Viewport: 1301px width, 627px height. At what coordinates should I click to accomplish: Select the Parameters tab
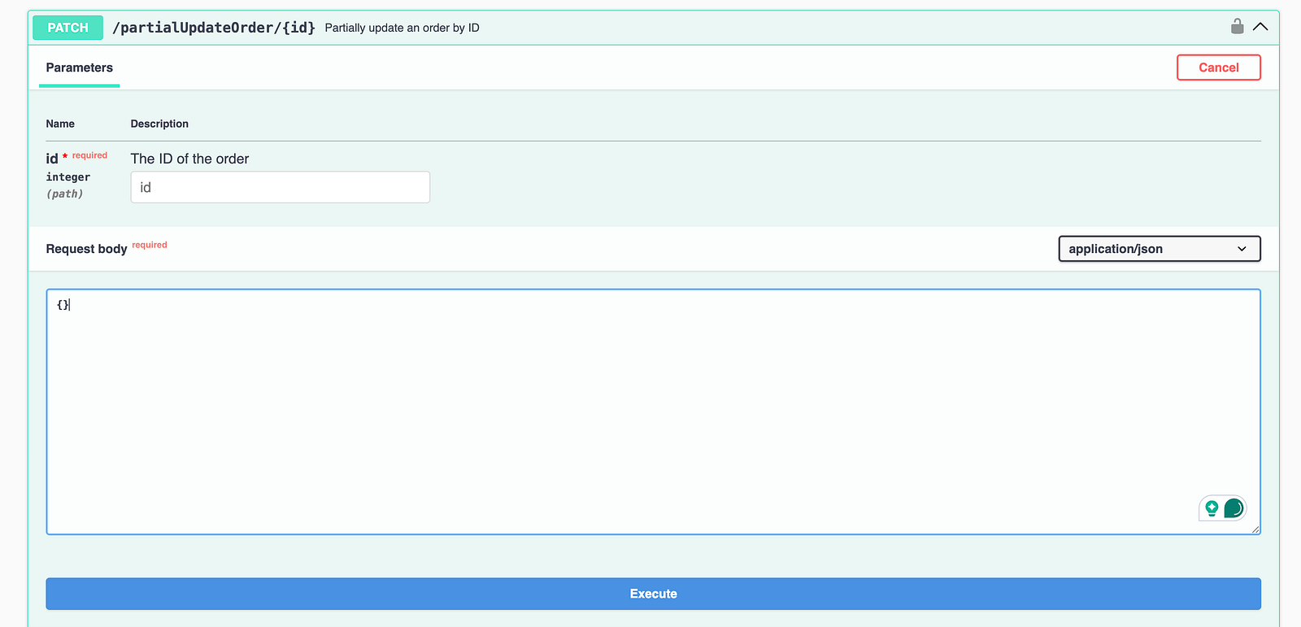pyautogui.click(x=79, y=67)
